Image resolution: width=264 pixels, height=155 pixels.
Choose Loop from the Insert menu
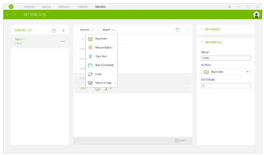coord(101,74)
